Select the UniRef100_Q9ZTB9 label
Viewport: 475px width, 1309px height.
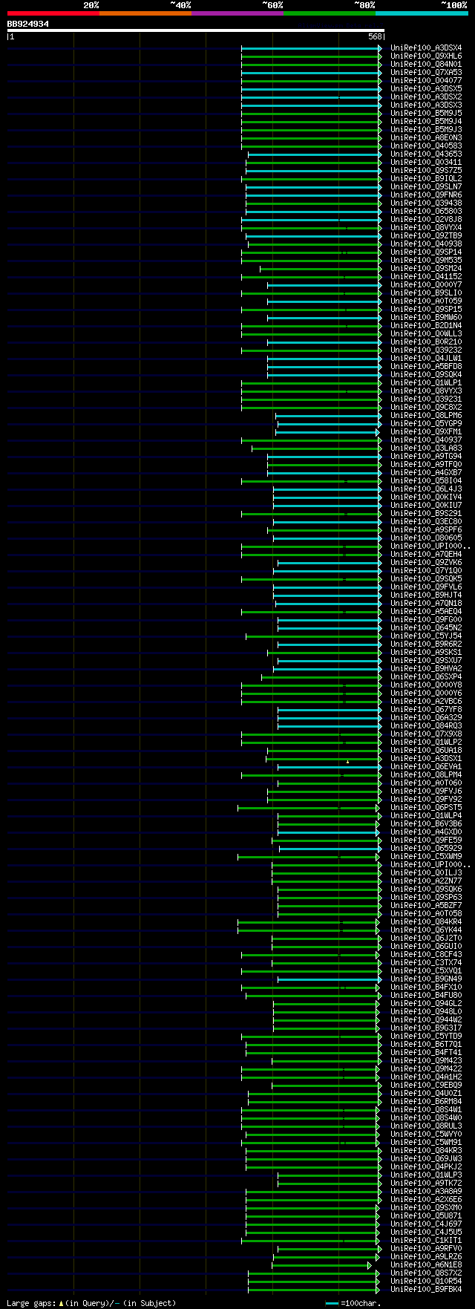tap(426, 236)
